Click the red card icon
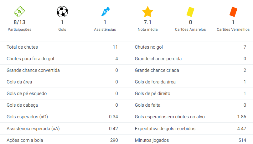253x144 pixels. pos(233,12)
